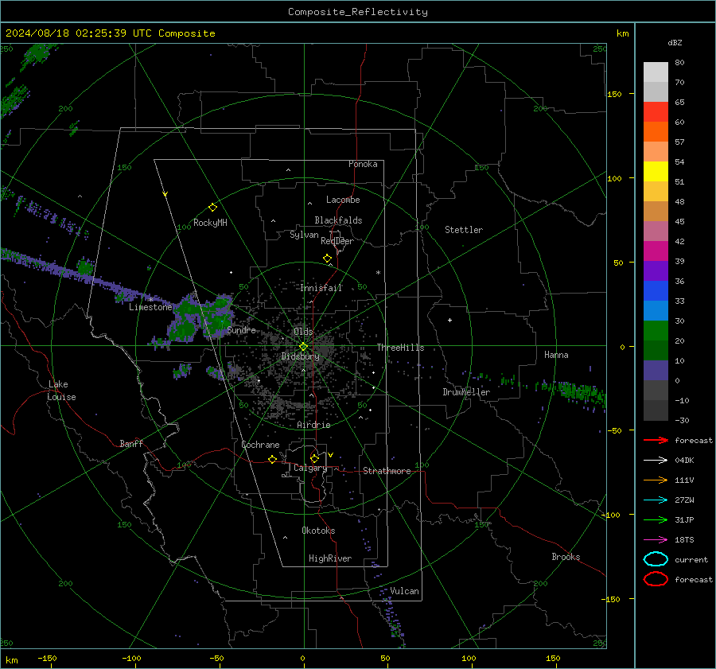Viewport: 716px width, 669px height.
Task: Click the 80 value atop the dBZ scale
Action: click(x=679, y=63)
